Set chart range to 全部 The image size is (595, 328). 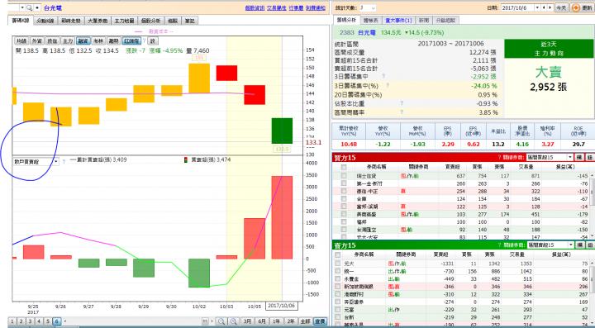(x=306, y=321)
